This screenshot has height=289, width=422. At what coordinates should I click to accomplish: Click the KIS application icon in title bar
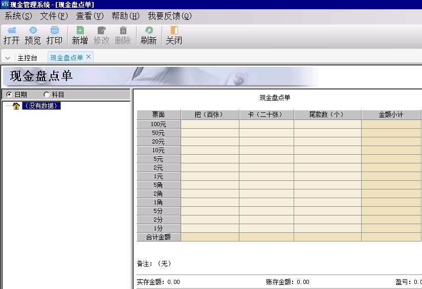5,4
